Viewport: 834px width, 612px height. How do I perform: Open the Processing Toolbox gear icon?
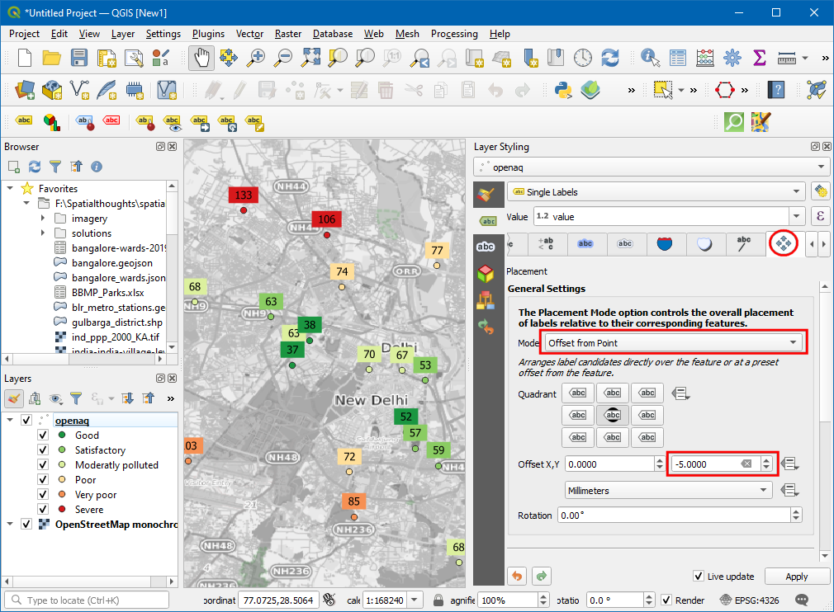pyautogui.click(x=732, y=58)
